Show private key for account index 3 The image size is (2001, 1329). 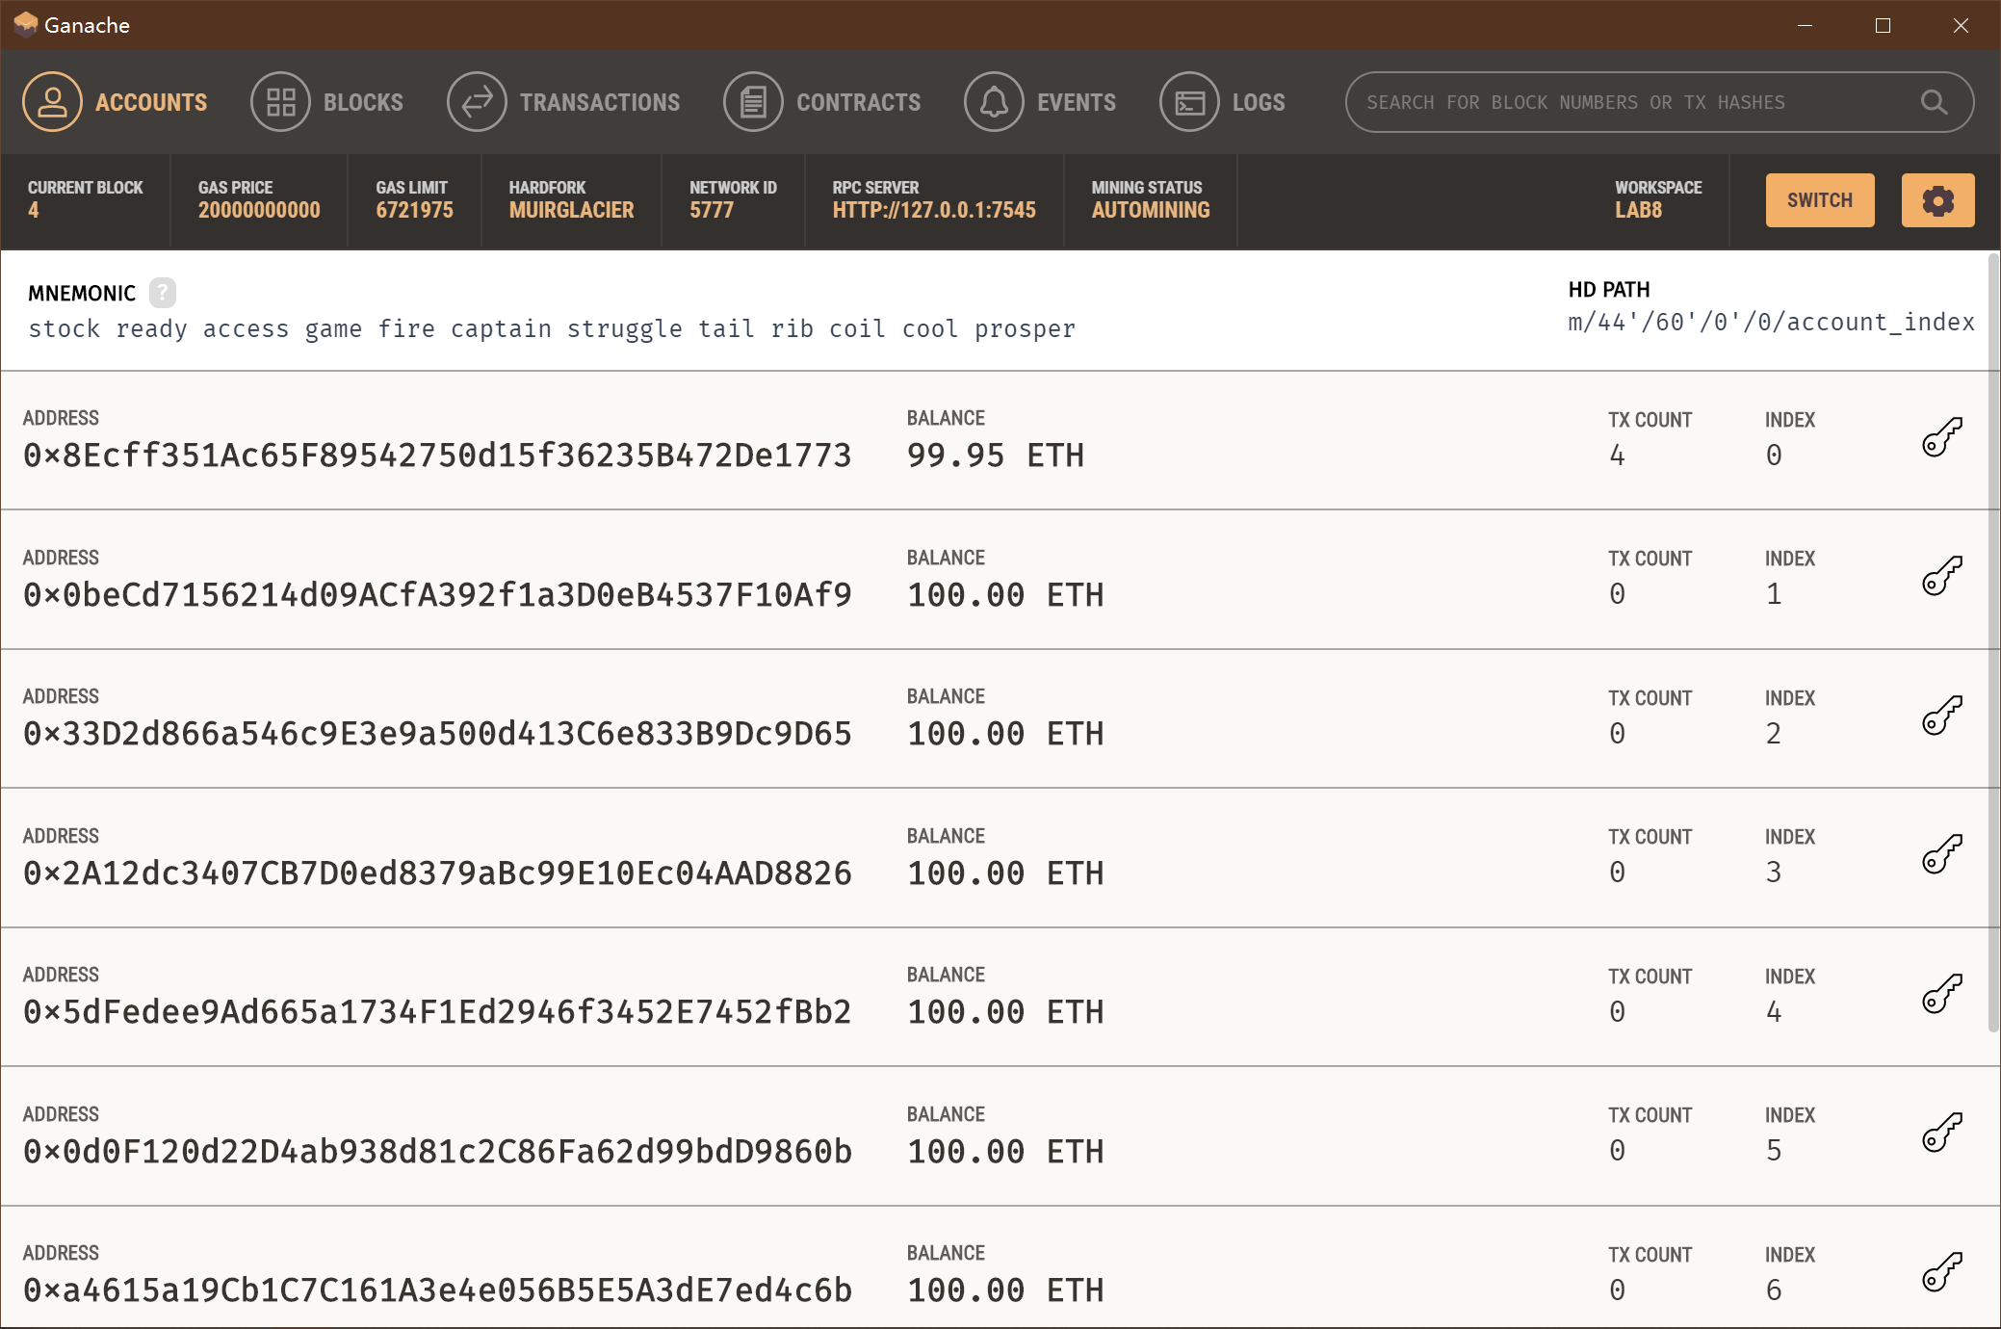[x=1941, y=854]
